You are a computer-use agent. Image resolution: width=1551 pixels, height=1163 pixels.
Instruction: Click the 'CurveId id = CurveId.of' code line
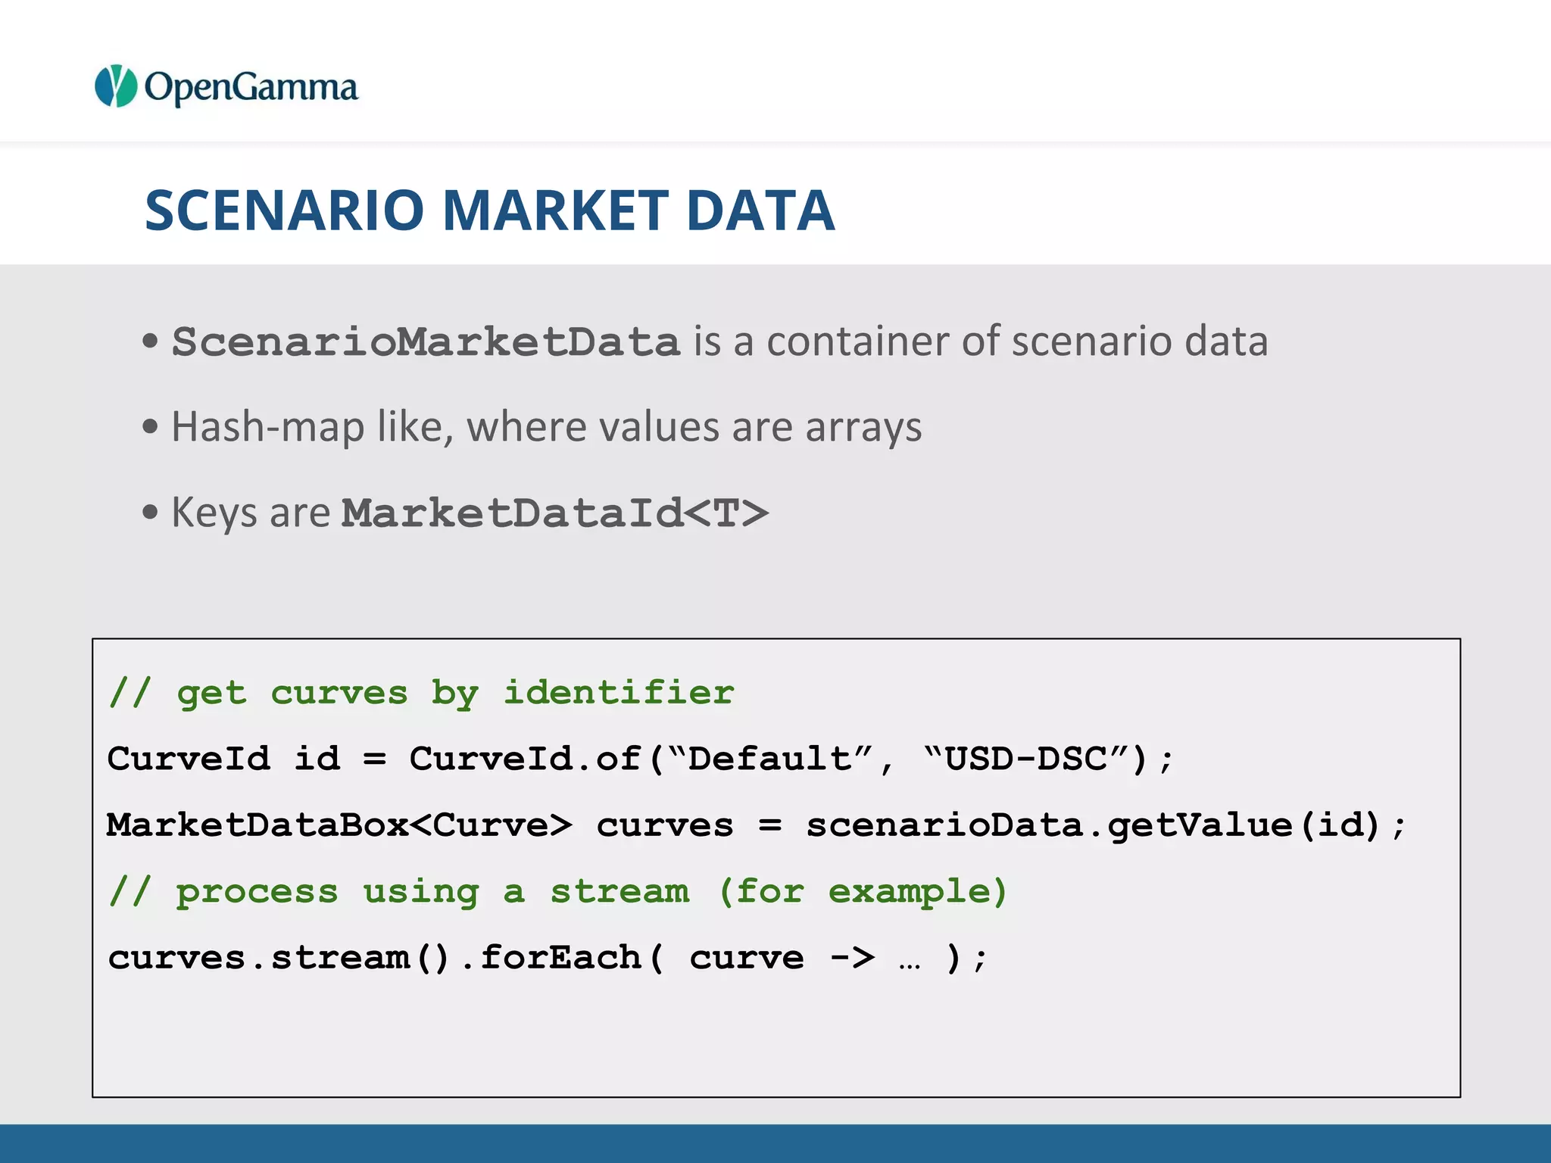click(x=641, y=759)
